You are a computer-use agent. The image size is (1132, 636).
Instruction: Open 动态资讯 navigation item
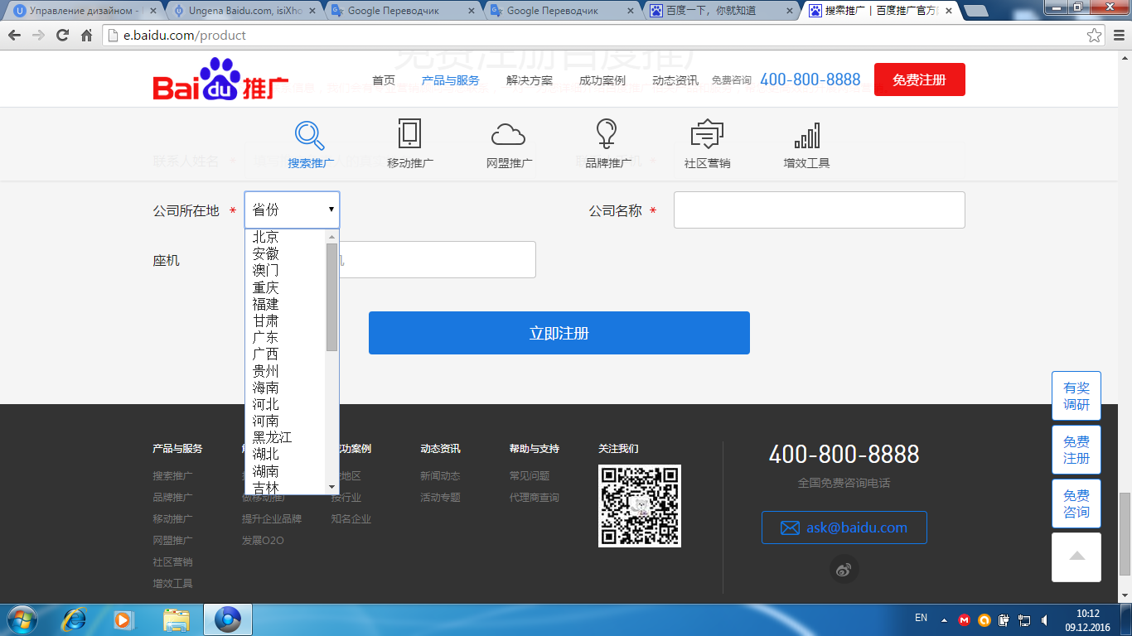click(x=675, y=80)
